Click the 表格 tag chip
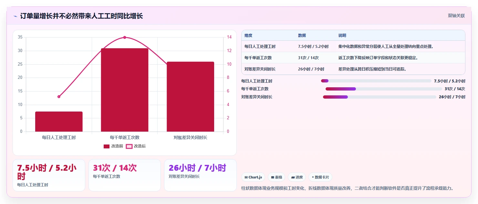Viewport: 478px width, 204px height. 276,177
